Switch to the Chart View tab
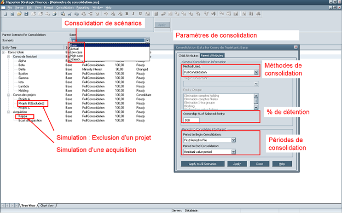The image size is (342, 213). 47,206
